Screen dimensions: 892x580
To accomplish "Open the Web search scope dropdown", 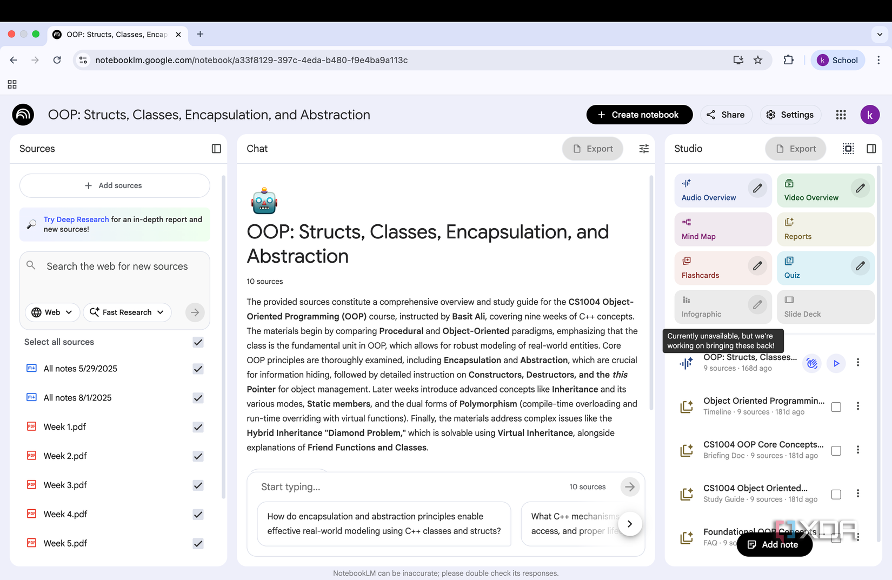I will tap(52, 312).
